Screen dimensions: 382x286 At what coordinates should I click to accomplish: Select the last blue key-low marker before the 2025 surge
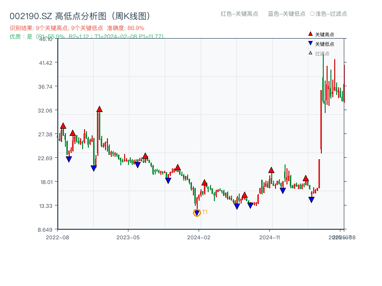[311, 200]
